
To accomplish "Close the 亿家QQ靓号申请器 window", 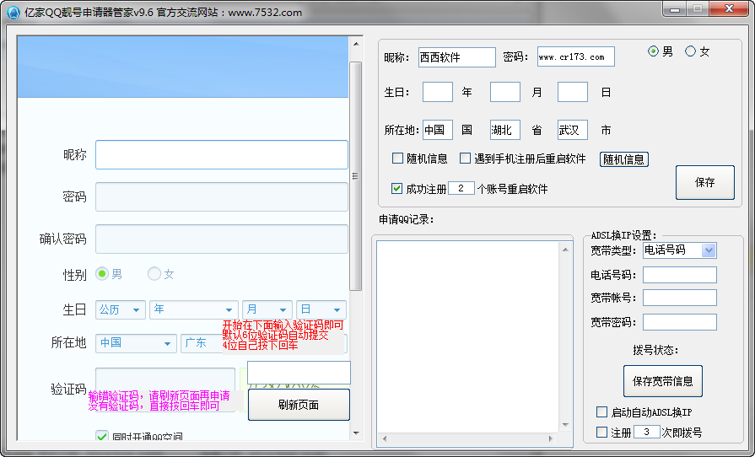I will point(730,9).
